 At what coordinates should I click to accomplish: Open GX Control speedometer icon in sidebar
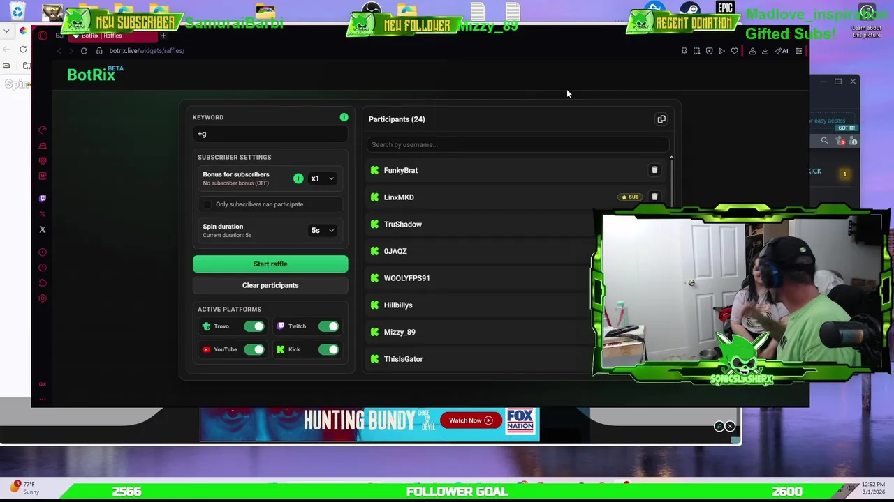click(43, 130)
